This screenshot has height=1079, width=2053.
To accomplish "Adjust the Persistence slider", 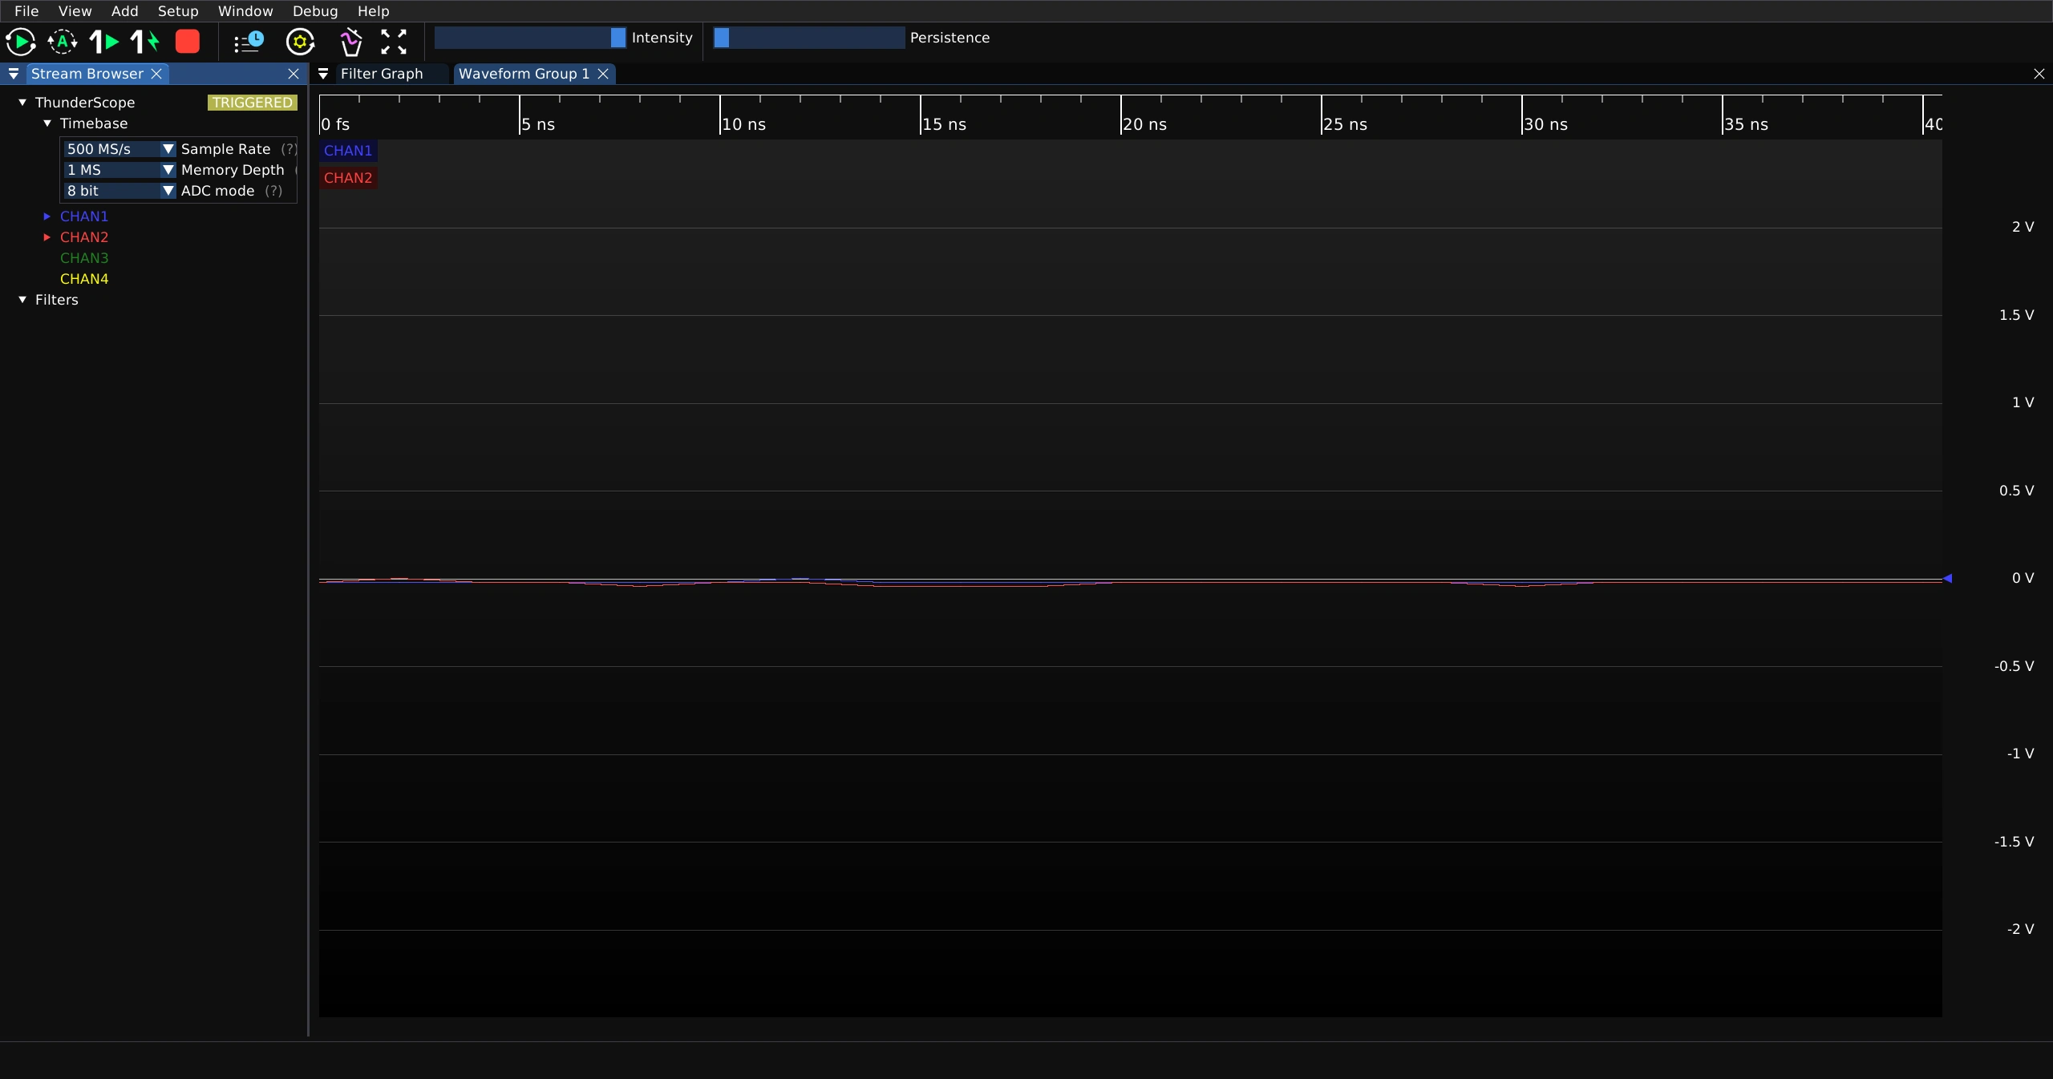I will (809, 38).
